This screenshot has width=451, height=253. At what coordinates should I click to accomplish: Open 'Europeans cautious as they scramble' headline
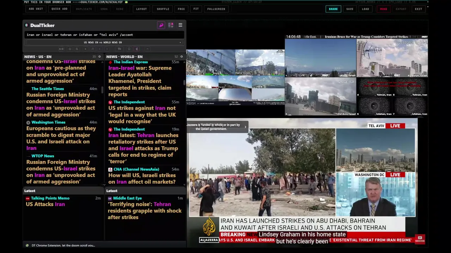[61, 138]
